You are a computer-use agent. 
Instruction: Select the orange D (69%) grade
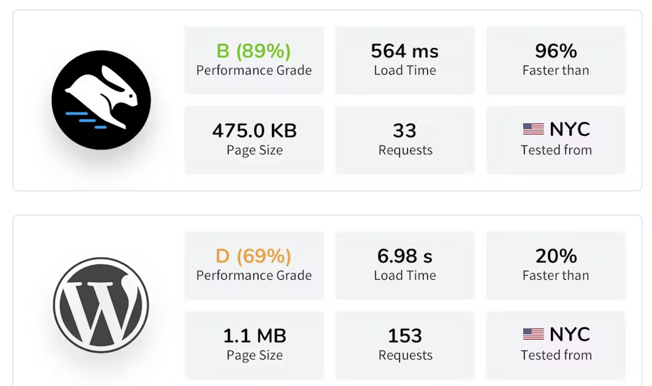253,256
